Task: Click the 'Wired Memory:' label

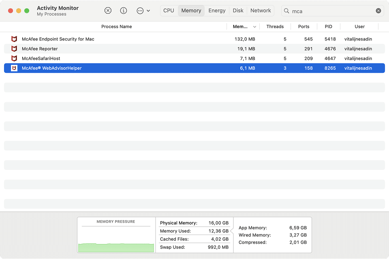Action: [255, 235]
